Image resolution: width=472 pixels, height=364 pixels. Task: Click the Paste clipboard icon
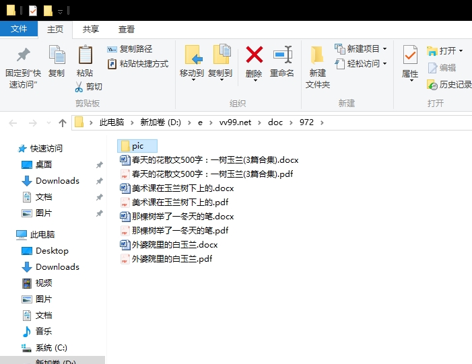tap(86, 54)
